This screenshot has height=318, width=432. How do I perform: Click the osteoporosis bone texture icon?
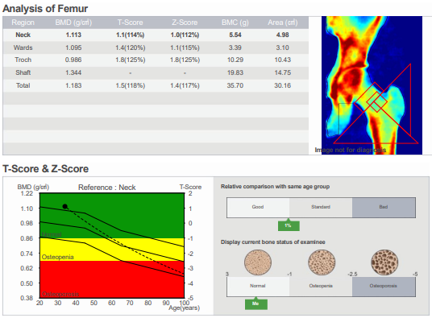(x=384, y=262)
